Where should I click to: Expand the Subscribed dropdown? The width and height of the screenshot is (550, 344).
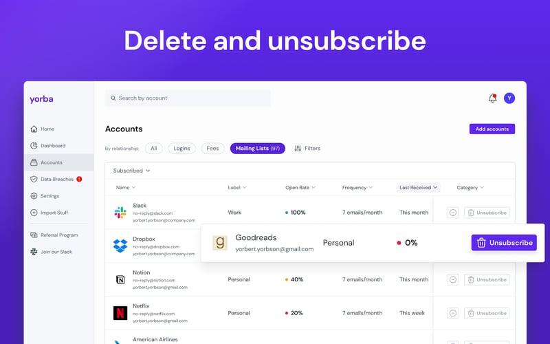click(x=131, y=171)
